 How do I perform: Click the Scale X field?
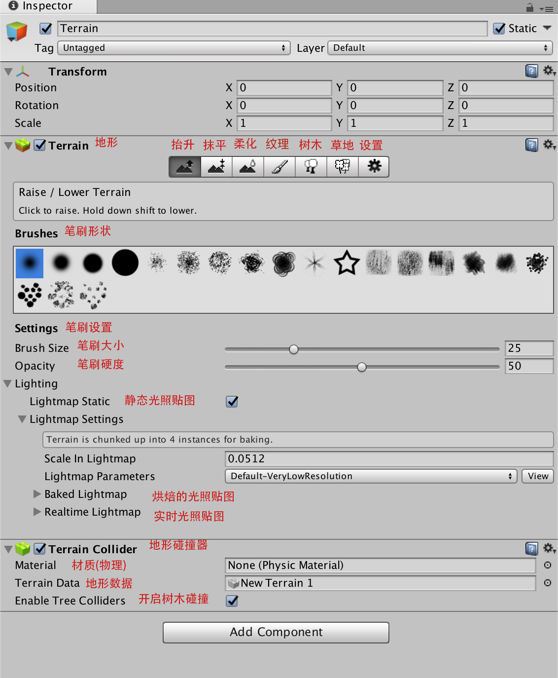point(284,123)
